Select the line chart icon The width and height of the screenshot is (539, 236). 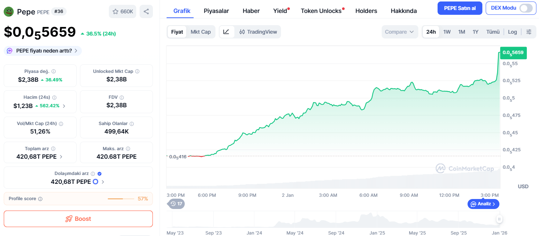tap(227, 32)
